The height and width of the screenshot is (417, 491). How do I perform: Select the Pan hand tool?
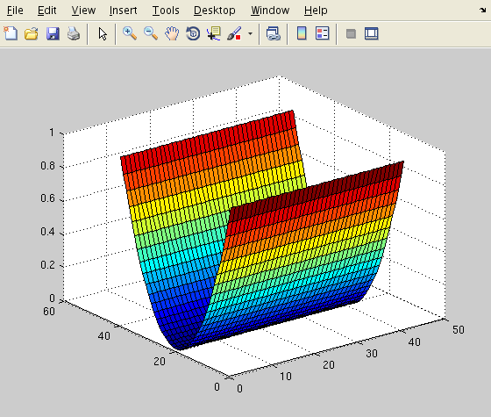172,33
